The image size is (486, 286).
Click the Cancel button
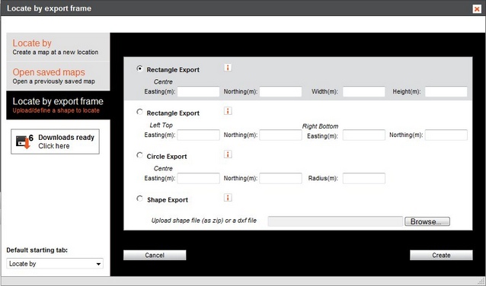[x=155, y=255]
